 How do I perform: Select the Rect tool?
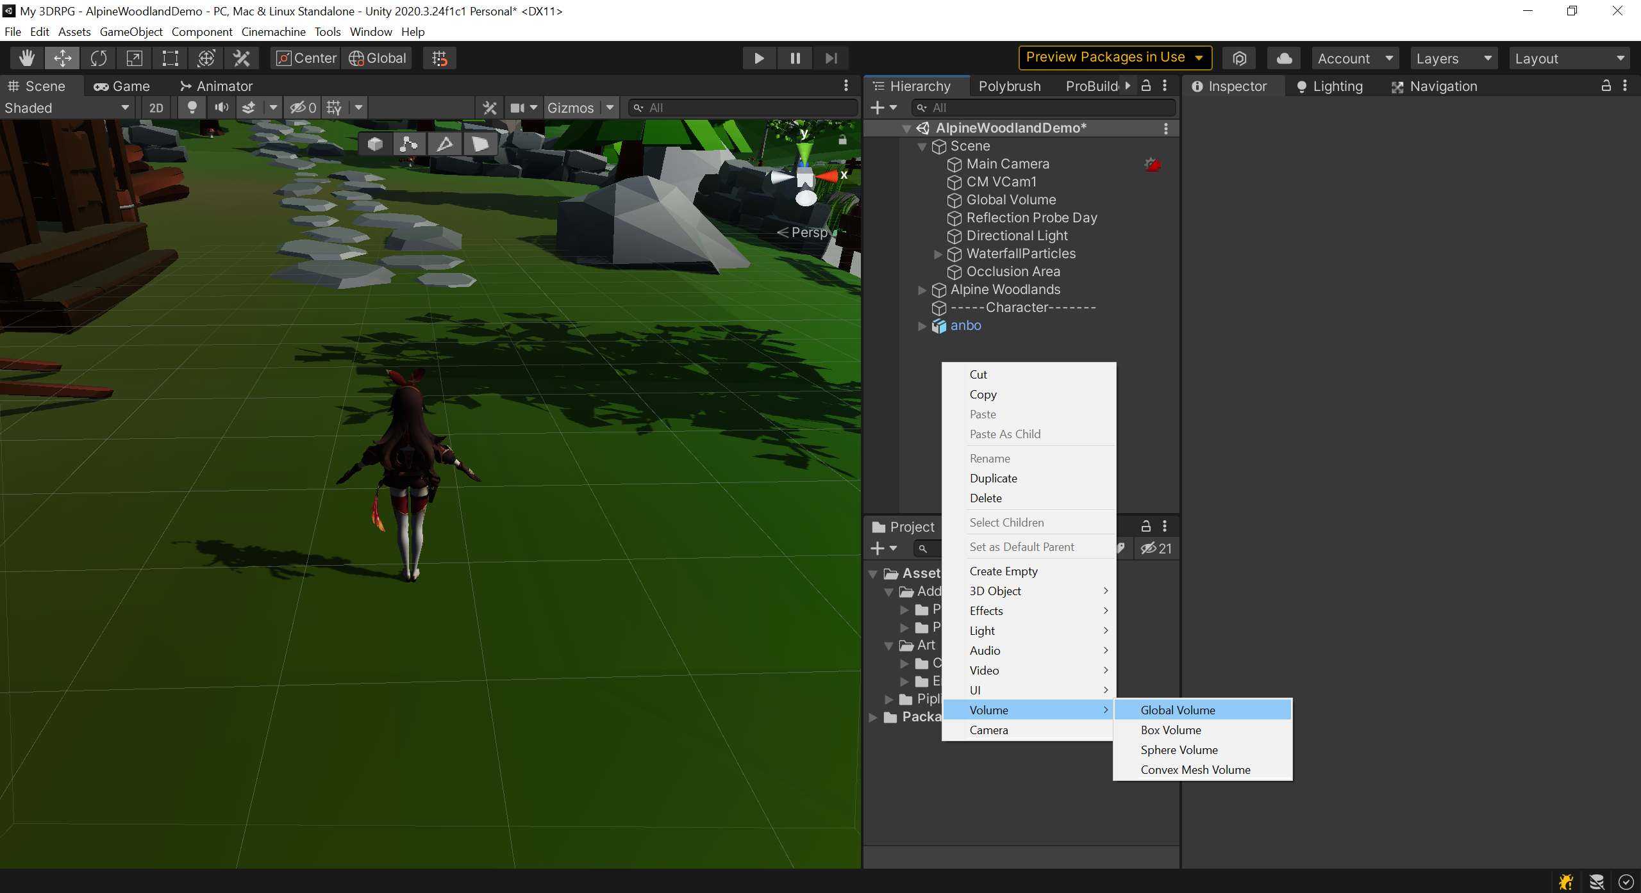pos(170,58)
